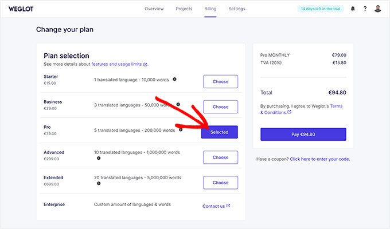Image resolution: width=390 pixels, height=229 pixels.
Task: Choose the Starter plan
Action: pos(220,81)
